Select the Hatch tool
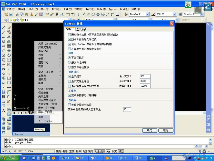The width and height of the screenshot is (214, 161). (x=4, y=92)
